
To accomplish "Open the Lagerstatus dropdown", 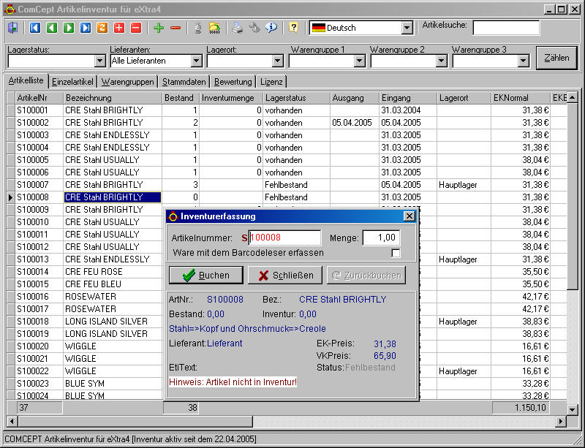I will click(100, 61).
